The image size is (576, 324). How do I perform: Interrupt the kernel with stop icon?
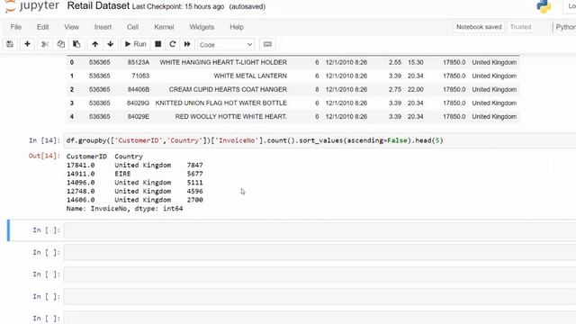click(158, 44)
